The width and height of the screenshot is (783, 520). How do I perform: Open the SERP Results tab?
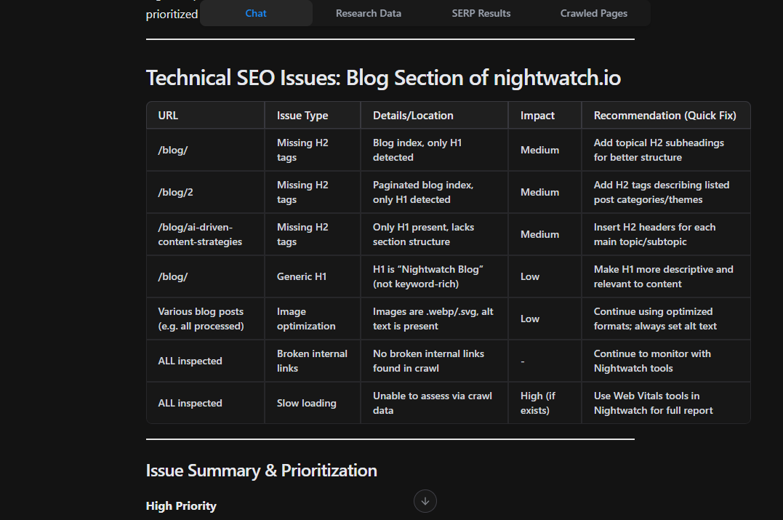click(x=481, y=12)
